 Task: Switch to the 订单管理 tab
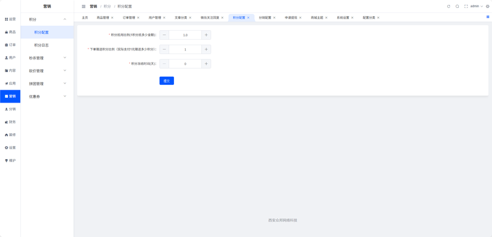point(129,18)
